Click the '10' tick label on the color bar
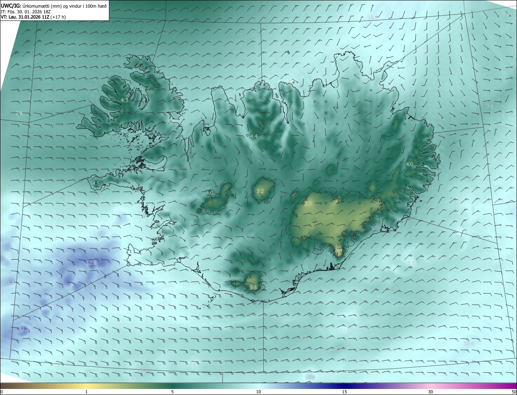The image size is (517, 395). tap(258, 392)
